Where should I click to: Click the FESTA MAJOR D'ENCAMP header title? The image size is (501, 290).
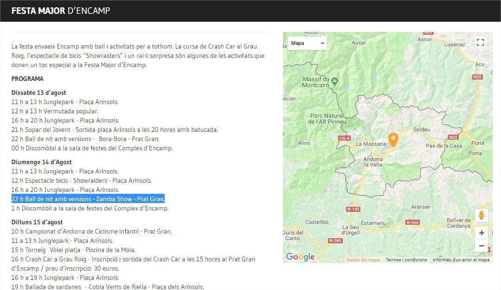61,11
